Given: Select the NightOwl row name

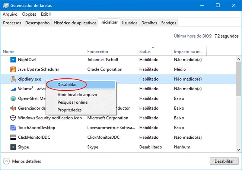Looking at the screenshot, I should pyautogui.click(x=27, y=60).
